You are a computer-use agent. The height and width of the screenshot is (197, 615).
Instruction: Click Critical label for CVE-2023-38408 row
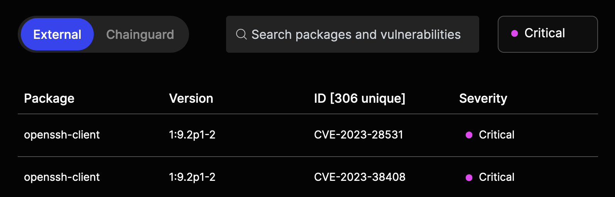tap(497, 177)
